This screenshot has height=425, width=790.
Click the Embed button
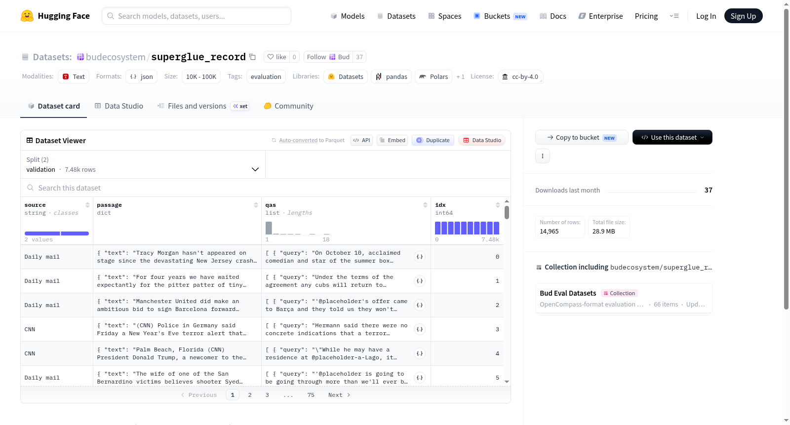coord(392,140)
